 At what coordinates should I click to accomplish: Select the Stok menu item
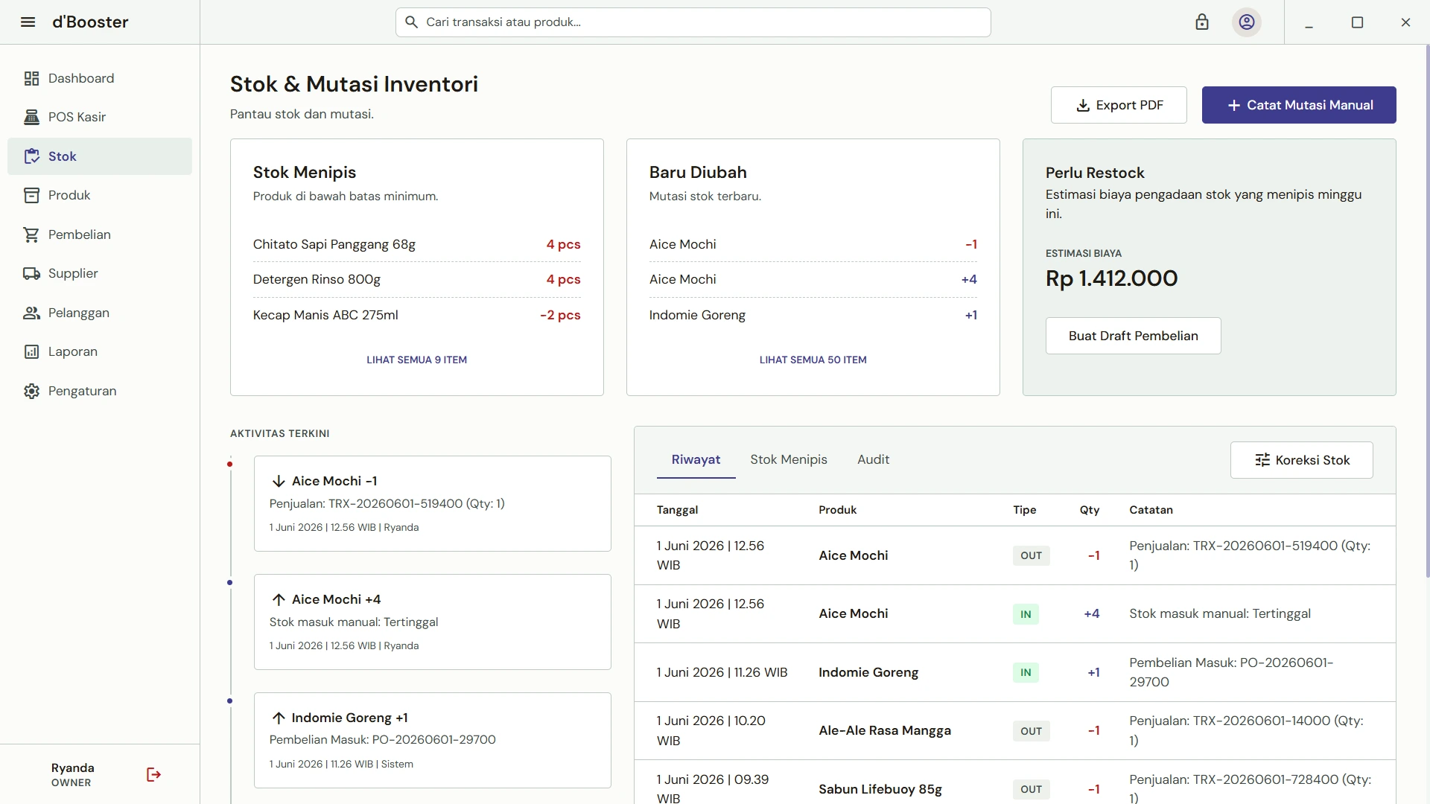coord(100,156)
